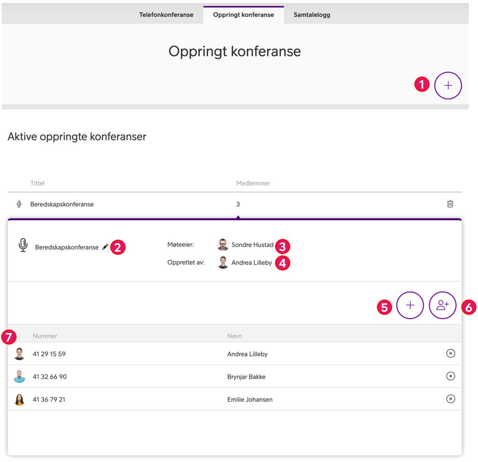Collapse the Beredskapskonferanse row in the table

235,204
